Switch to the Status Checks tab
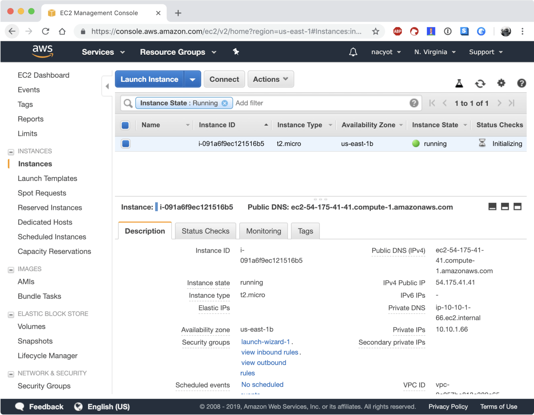This screenshot has height=415, width=534. tap(205, 231)
